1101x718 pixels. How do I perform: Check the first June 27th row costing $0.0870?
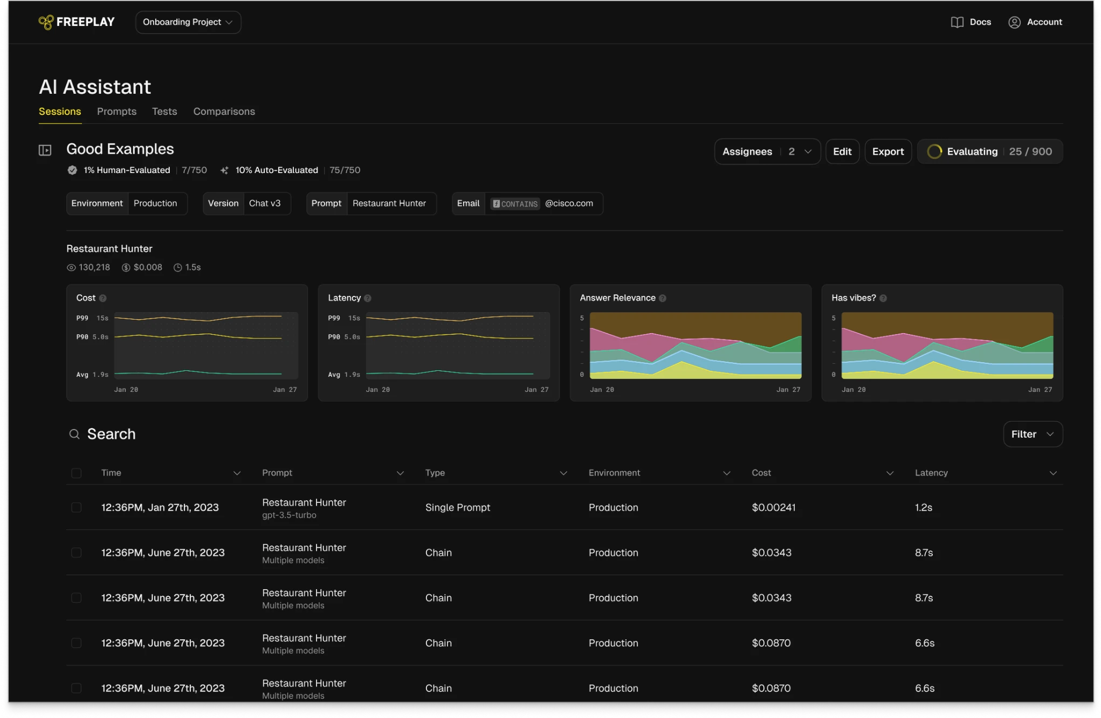[x=77, y=644]
